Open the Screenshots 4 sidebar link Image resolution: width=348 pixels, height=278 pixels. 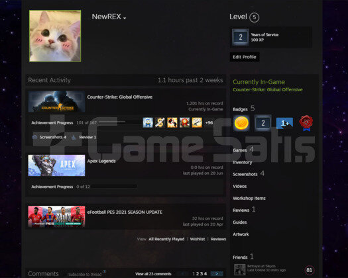249,174
